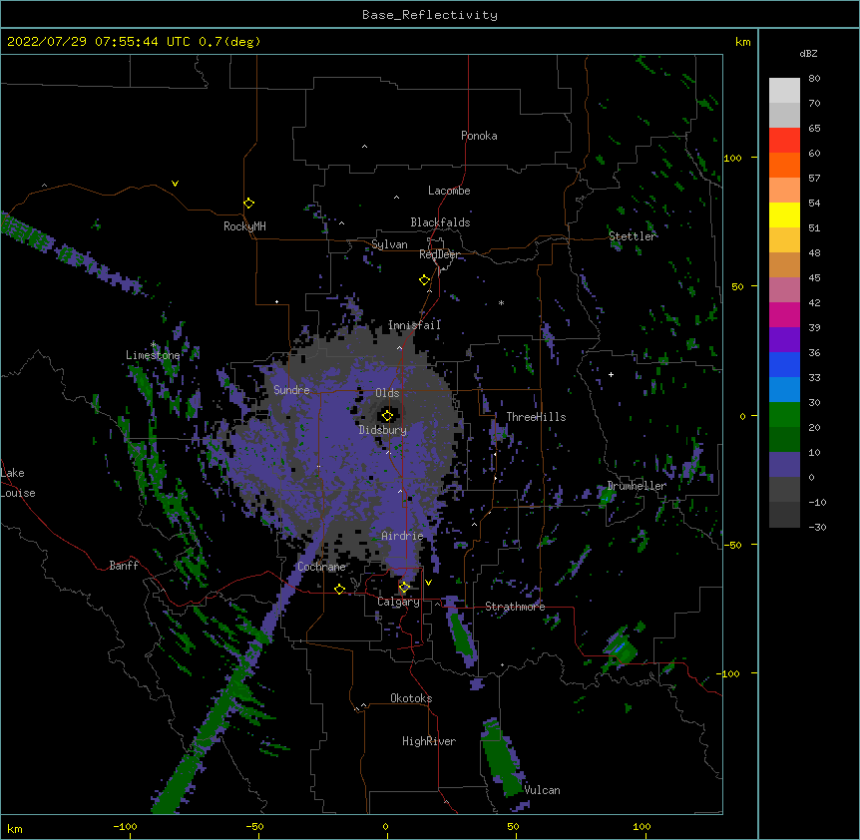This screenshot has width=860, height=840.
Task: Select the slate blue 0-10 dBZ swatch
Action: click(x=784, y=465)
